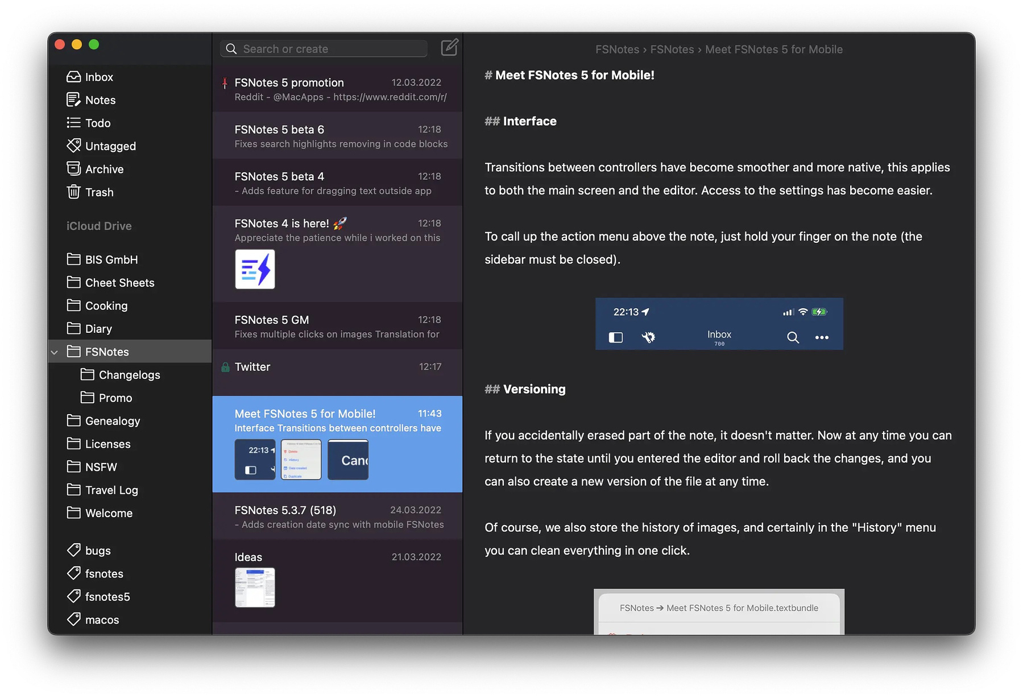This screenshot has height=698, width=1023.
Task: Focus the Search or create field
Action: 324,49
